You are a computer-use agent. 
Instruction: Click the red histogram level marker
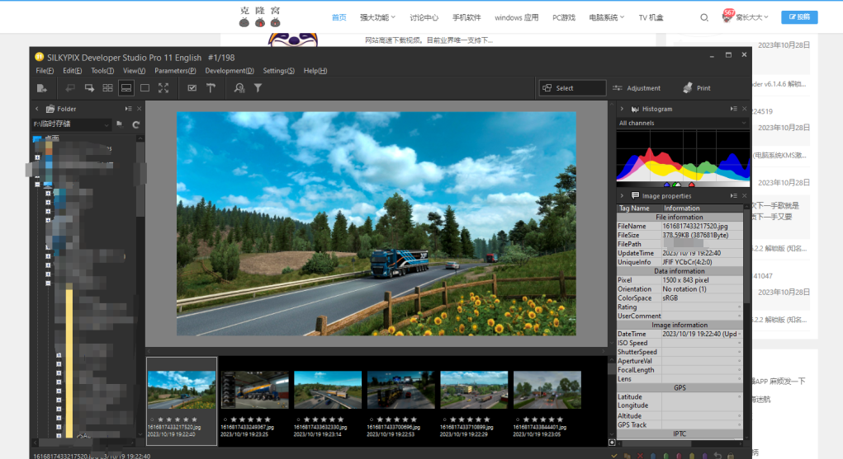pyautogui.click(x=691, y=184)
